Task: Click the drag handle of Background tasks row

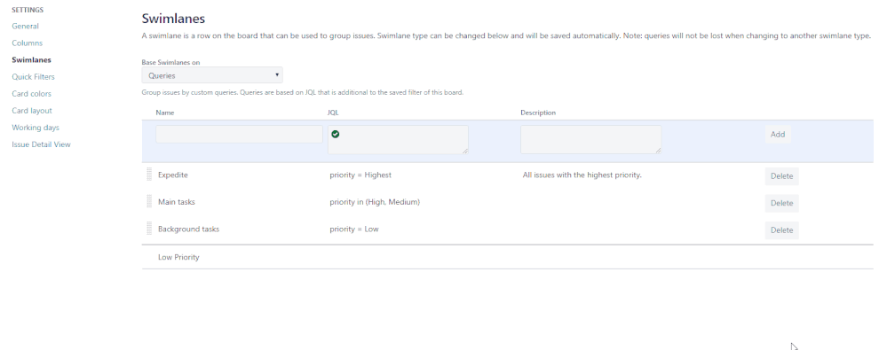Action: 149,229
